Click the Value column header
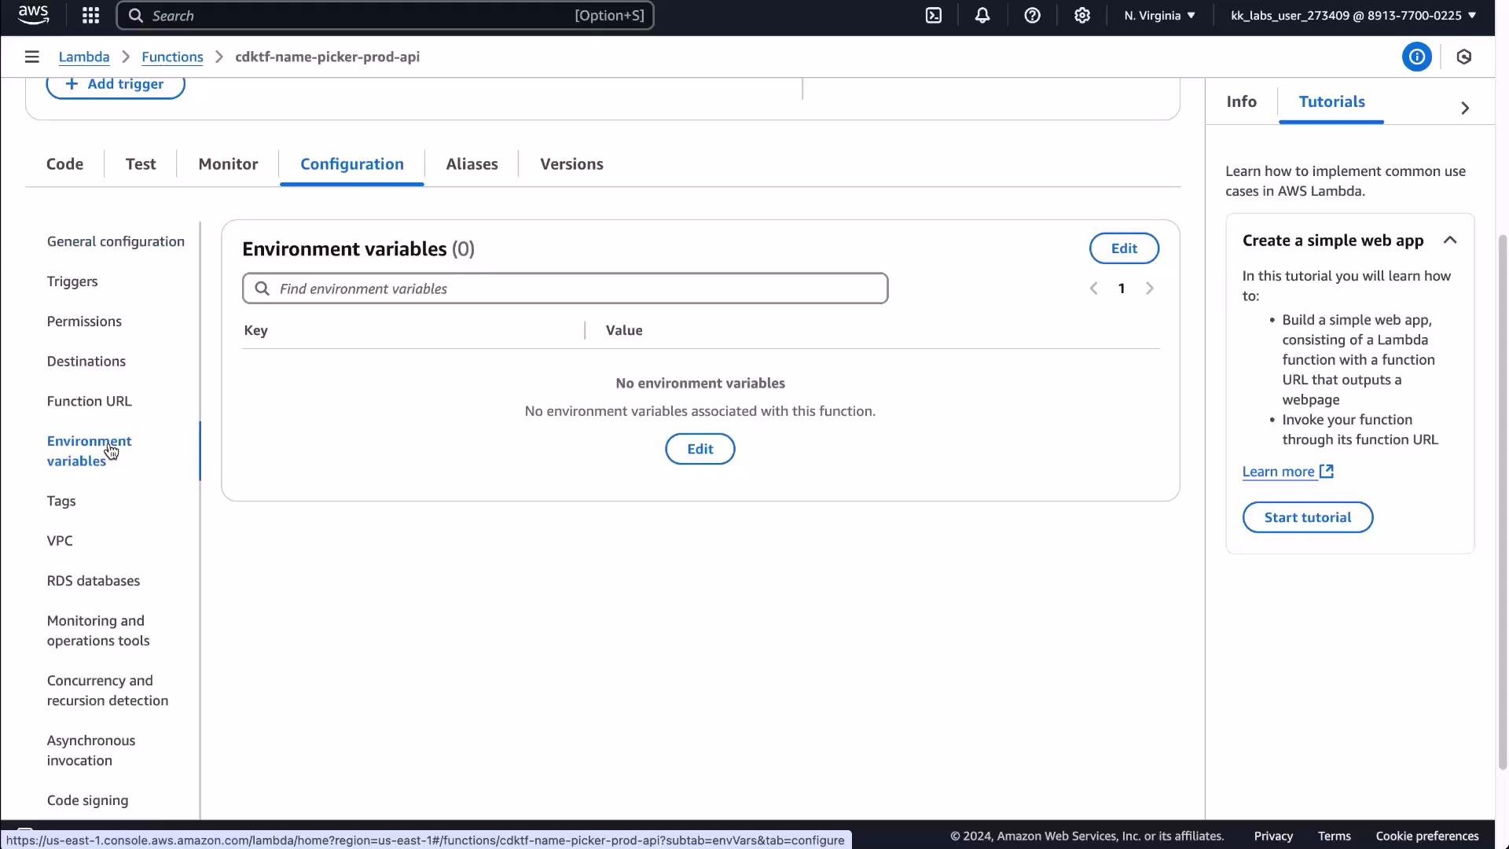Image resolution: width=1509 pixels, height=849 pixels. pos(624,330)
